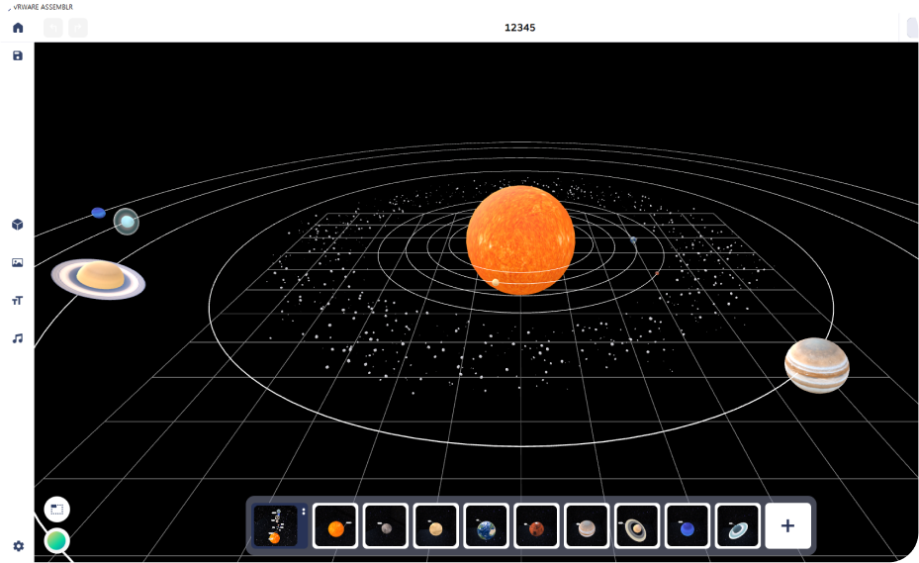This screenshot has height=563, width=919.
Task: Click the green gradient color circle
Action: click(56, 540)
